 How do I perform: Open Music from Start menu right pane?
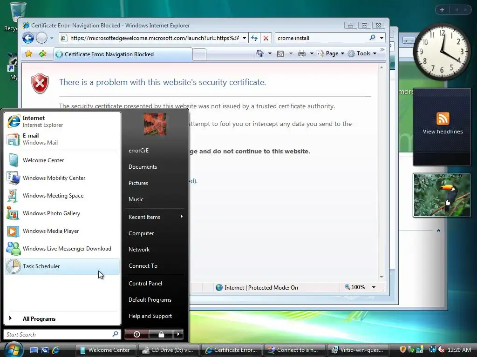[x=155, y=199]
